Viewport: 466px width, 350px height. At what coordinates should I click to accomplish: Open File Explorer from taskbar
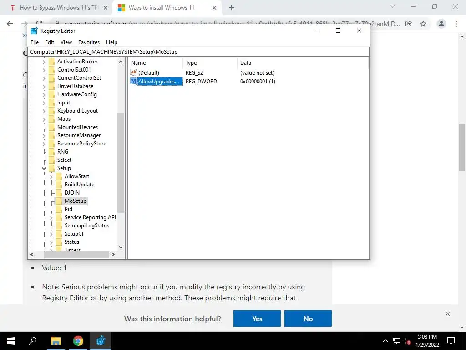point(56,341)
